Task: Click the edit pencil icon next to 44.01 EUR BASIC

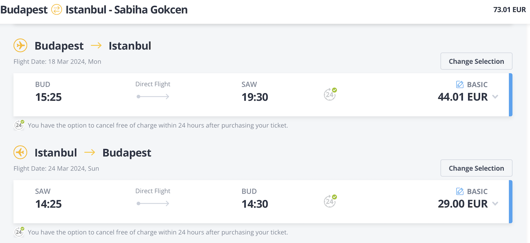Action: point(460,84)
